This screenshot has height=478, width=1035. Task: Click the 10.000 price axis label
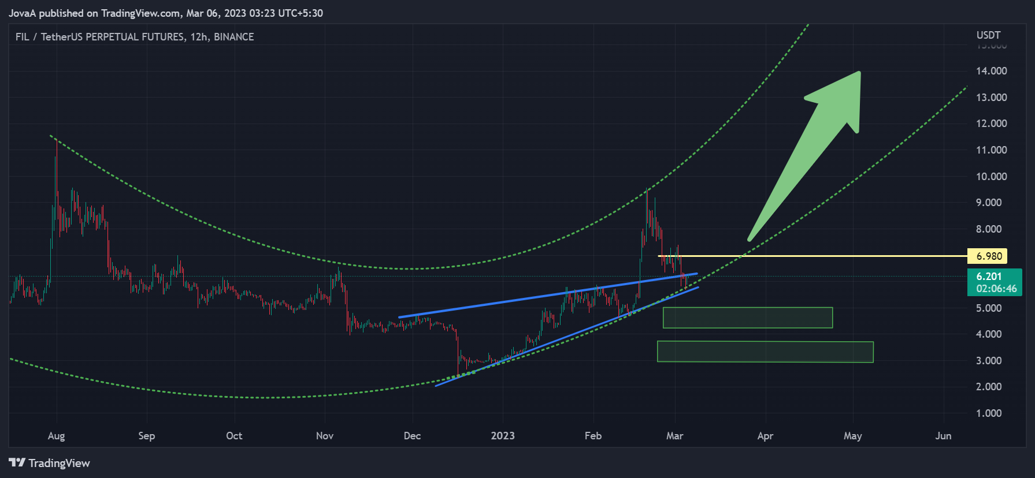(x=991, y=177)
